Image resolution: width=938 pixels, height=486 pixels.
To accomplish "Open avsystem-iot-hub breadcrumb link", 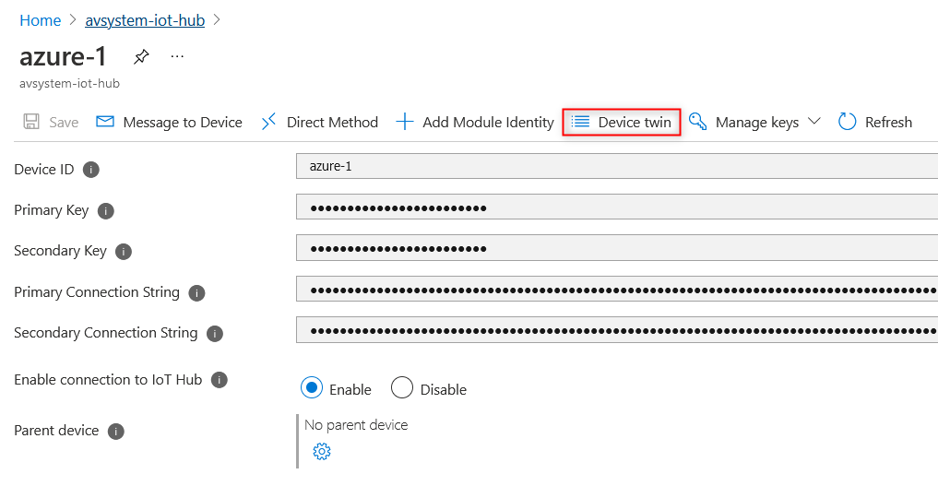I will [145, 20].
